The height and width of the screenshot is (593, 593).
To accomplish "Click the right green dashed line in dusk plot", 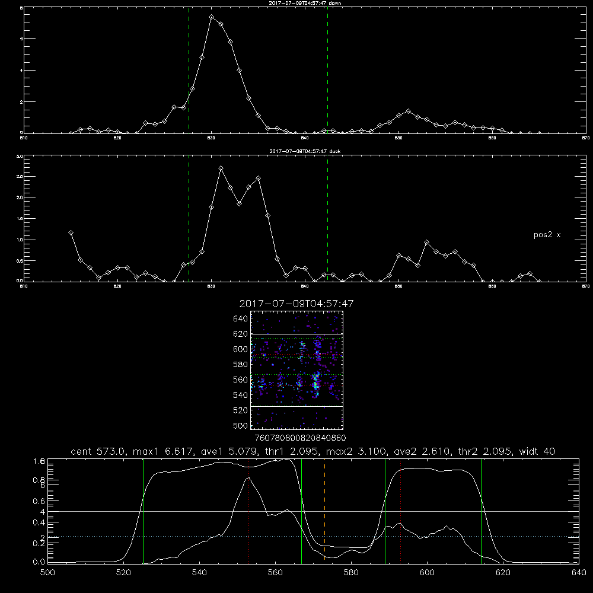I will coord(327,218).
